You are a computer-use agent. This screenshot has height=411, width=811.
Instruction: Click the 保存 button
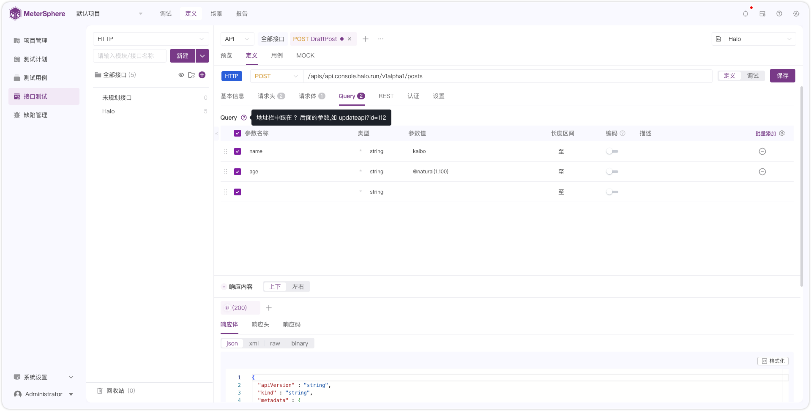[782, 76]
